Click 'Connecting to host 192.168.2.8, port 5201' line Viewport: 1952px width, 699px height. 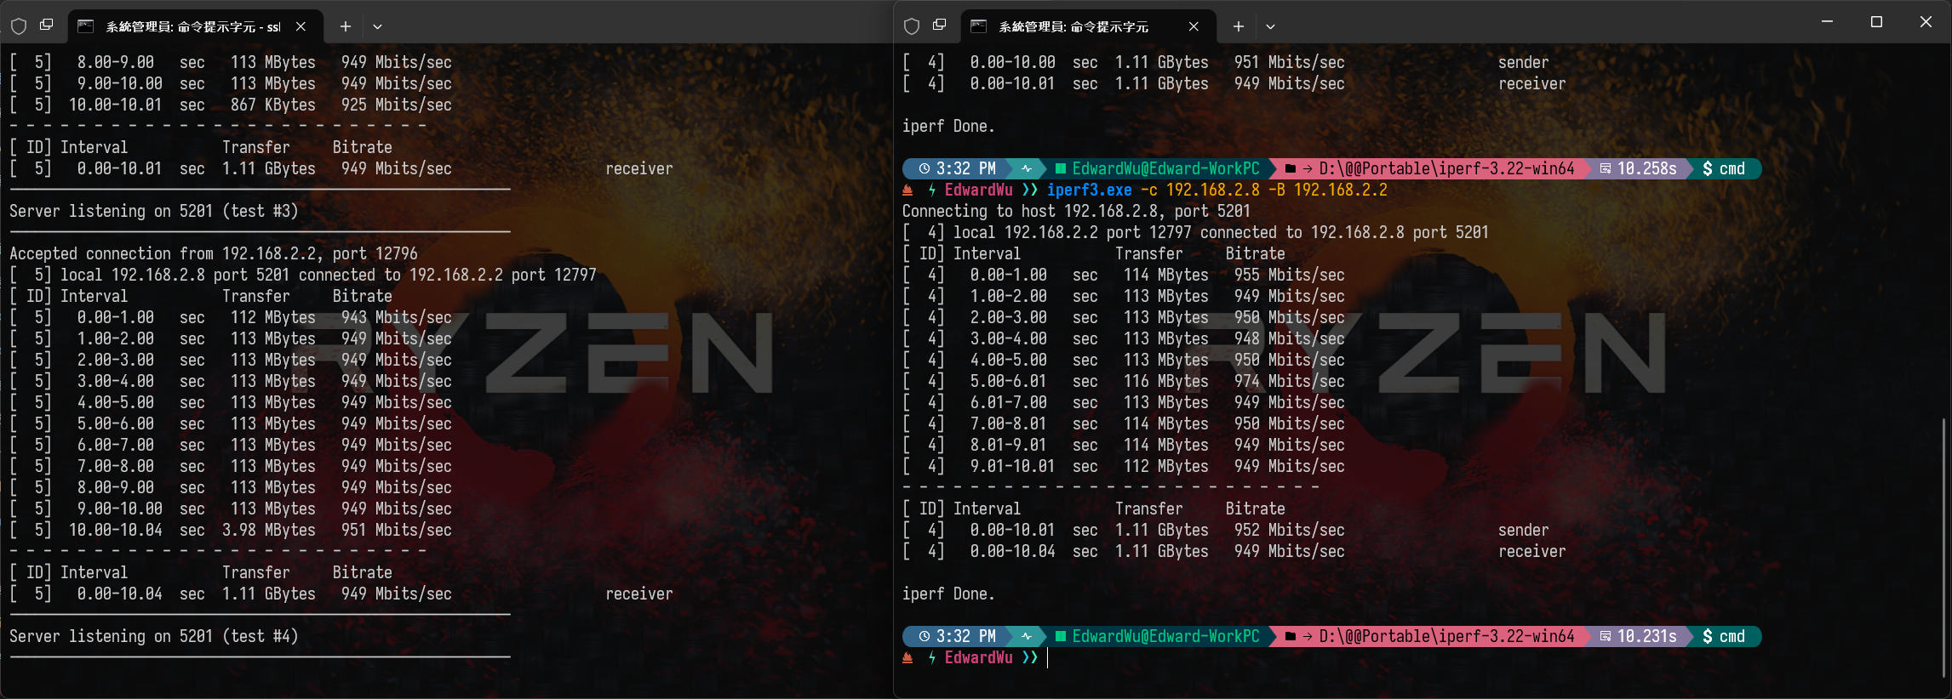(1077, 211)
